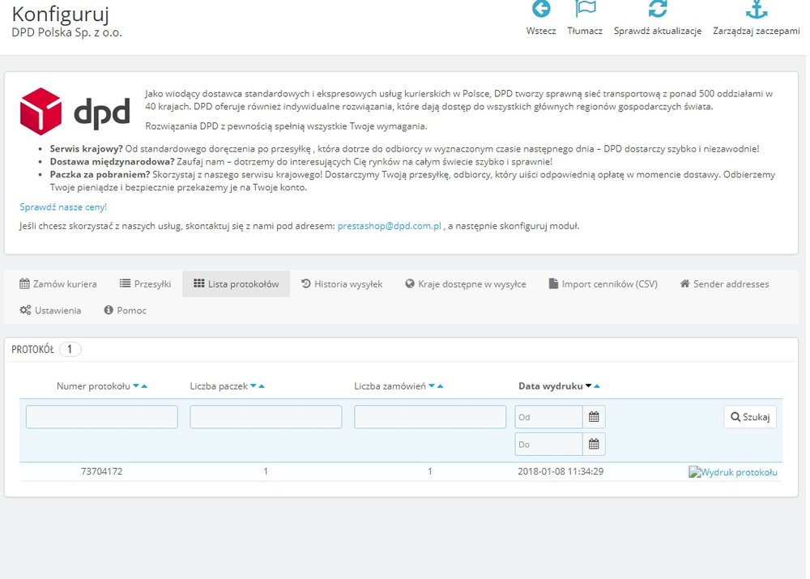
Task: Click Sprawdź aktualizacje refresh icon
Action: pos(658,9)
